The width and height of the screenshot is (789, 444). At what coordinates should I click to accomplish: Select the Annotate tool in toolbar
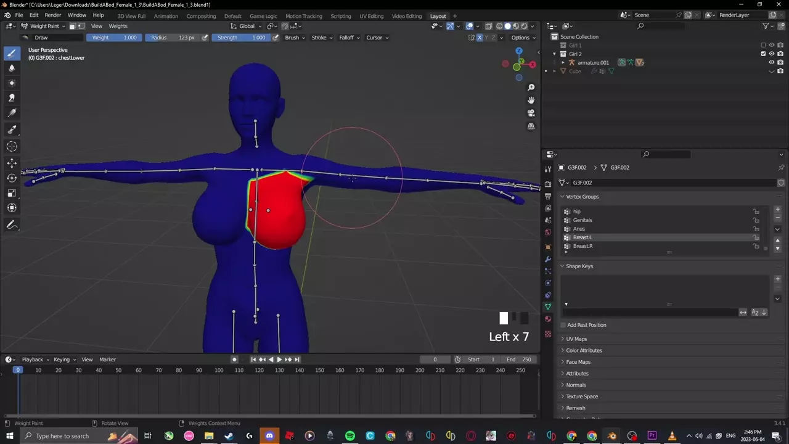(x=12, y=225)
